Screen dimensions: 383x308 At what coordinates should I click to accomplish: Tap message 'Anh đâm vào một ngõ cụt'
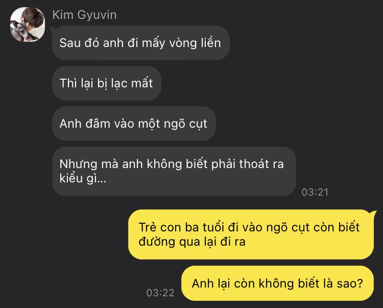tap(134, 124)
